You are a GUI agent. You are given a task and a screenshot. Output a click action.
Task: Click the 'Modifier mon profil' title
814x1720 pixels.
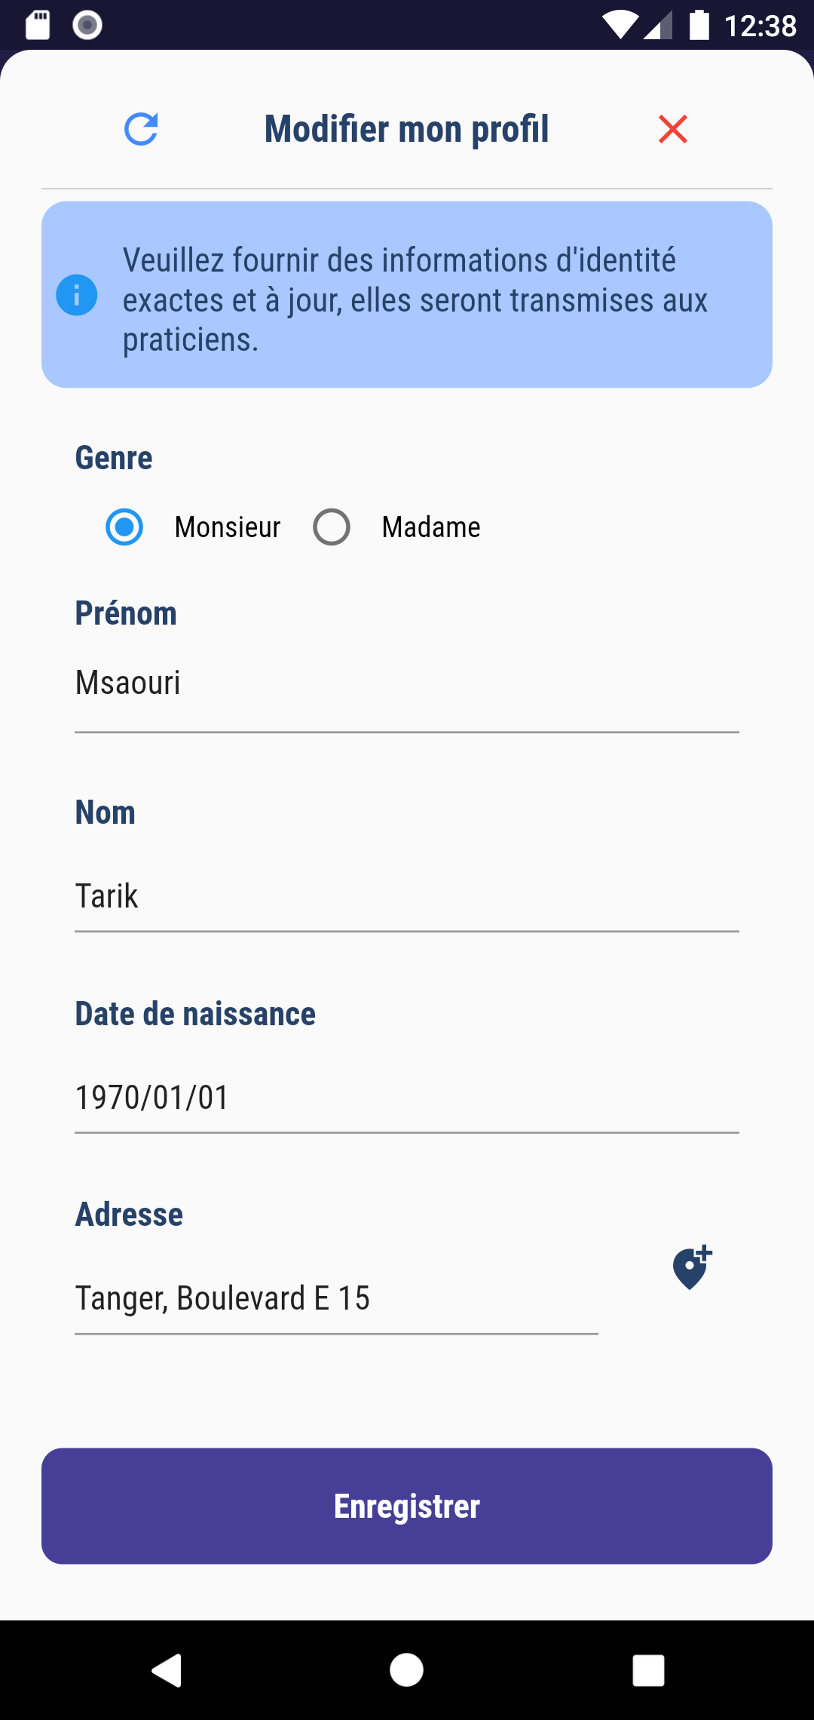406,128
